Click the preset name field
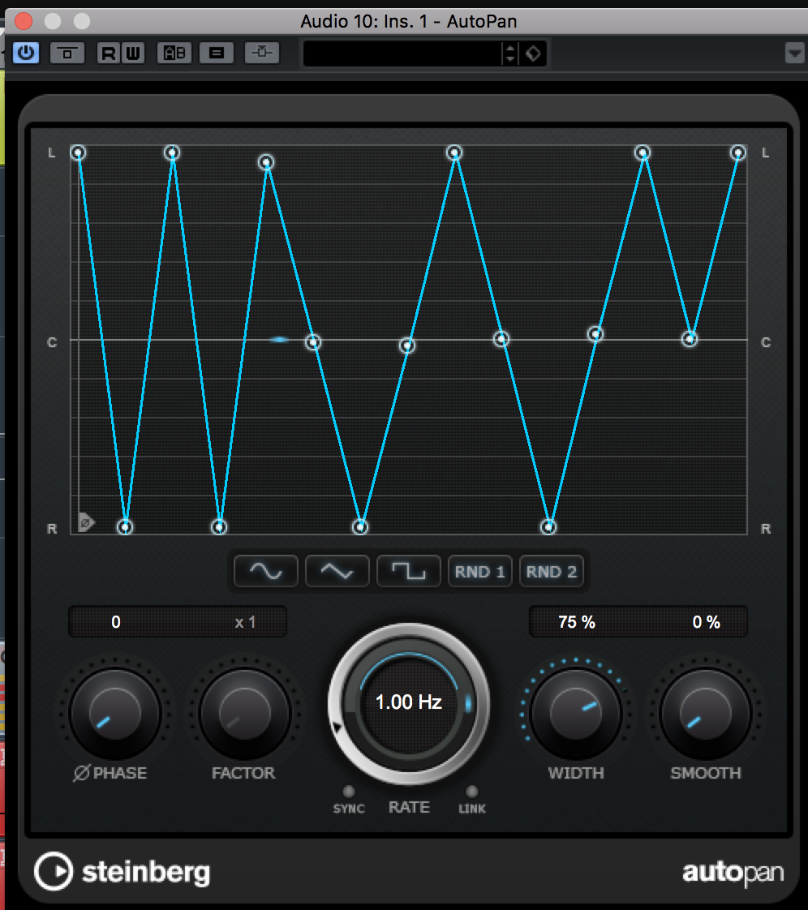Image resolution: width=808 pixels, height=910 pixels. [402, 54]
